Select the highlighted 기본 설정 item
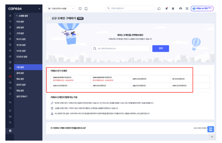Image resolution: width=222 pixels, height=143 pixels. 28,67
